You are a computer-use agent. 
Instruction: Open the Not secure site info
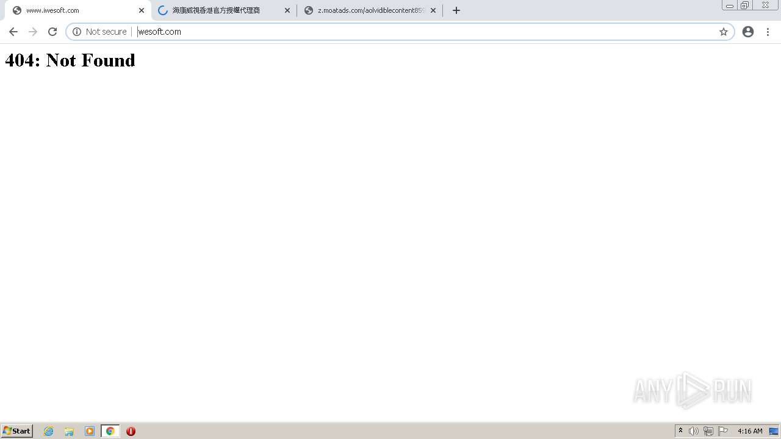(99, 32)
